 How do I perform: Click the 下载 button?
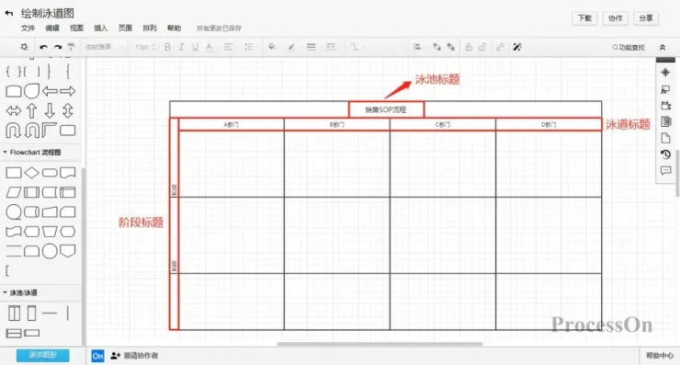584,18
